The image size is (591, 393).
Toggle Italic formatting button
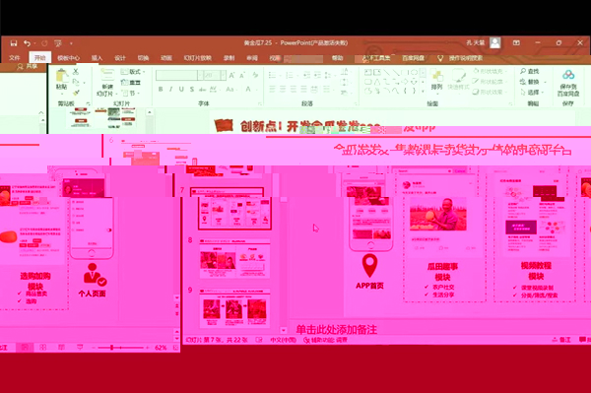point(170,90)
